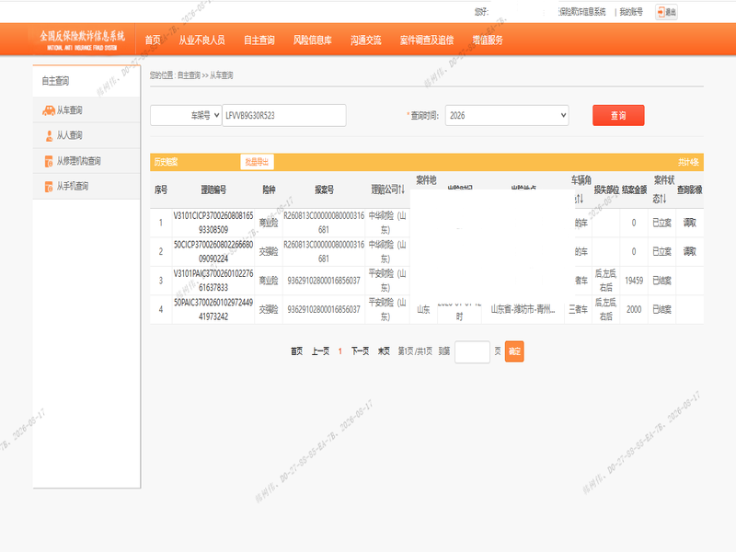
Task: Click 山东省-潍坊市-青州 location cell
Action: point(523,309)
